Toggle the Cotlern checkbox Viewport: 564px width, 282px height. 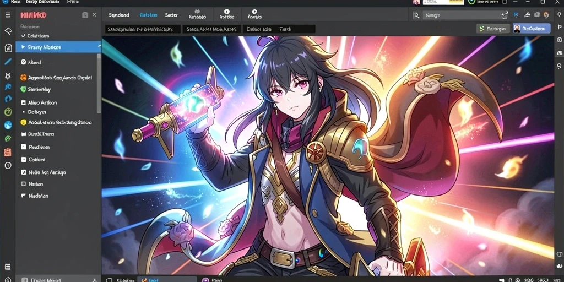23,159
